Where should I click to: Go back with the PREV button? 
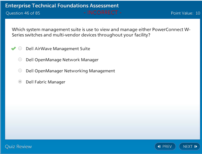pos(165,147)
